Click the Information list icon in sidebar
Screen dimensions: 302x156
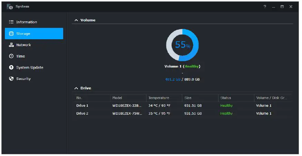click(x=11, y=22)
